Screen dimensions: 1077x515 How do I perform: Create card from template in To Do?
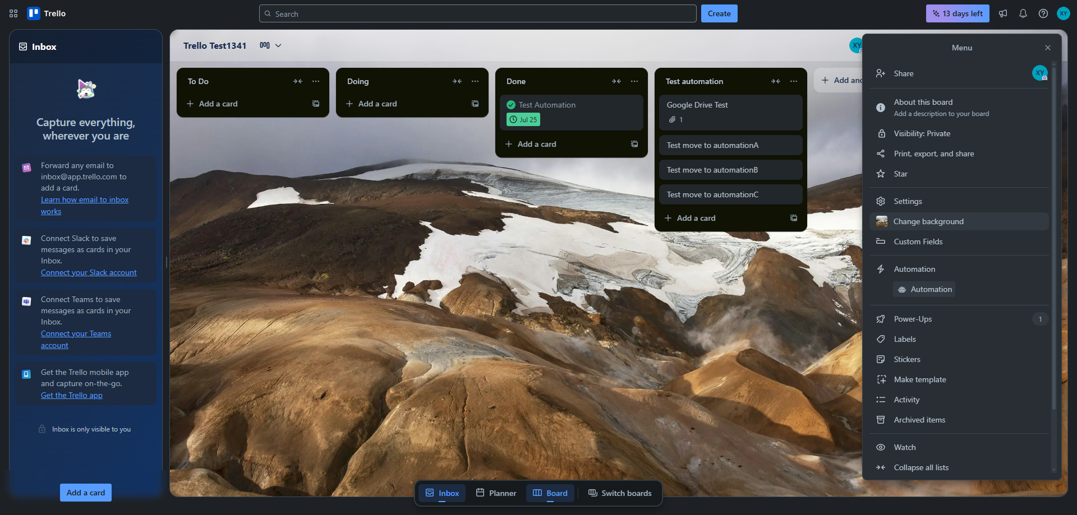[x=316, y=104]
